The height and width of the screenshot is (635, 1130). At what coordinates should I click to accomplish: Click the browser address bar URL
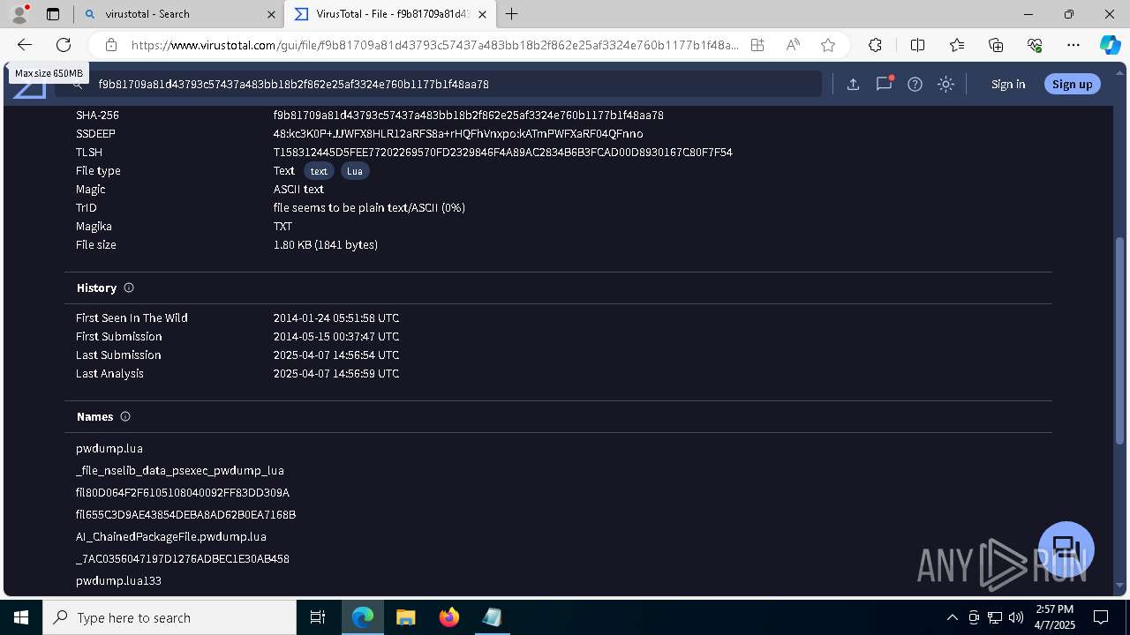coord(434,45)
